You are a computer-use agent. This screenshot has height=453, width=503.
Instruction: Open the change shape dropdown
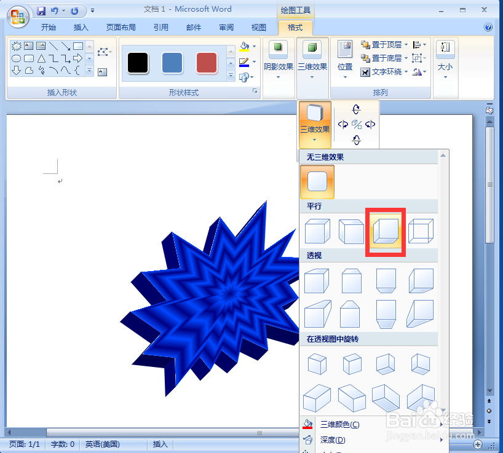click(247, 77)
